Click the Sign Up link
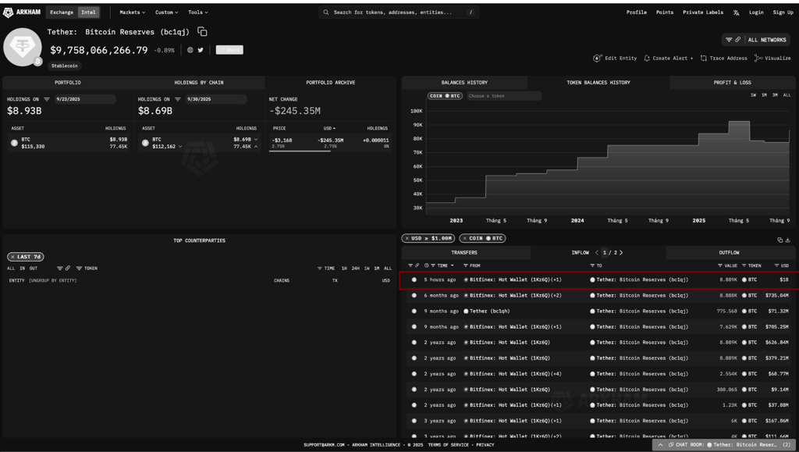This screenshot has width=799, height=452. click(783, 12)
